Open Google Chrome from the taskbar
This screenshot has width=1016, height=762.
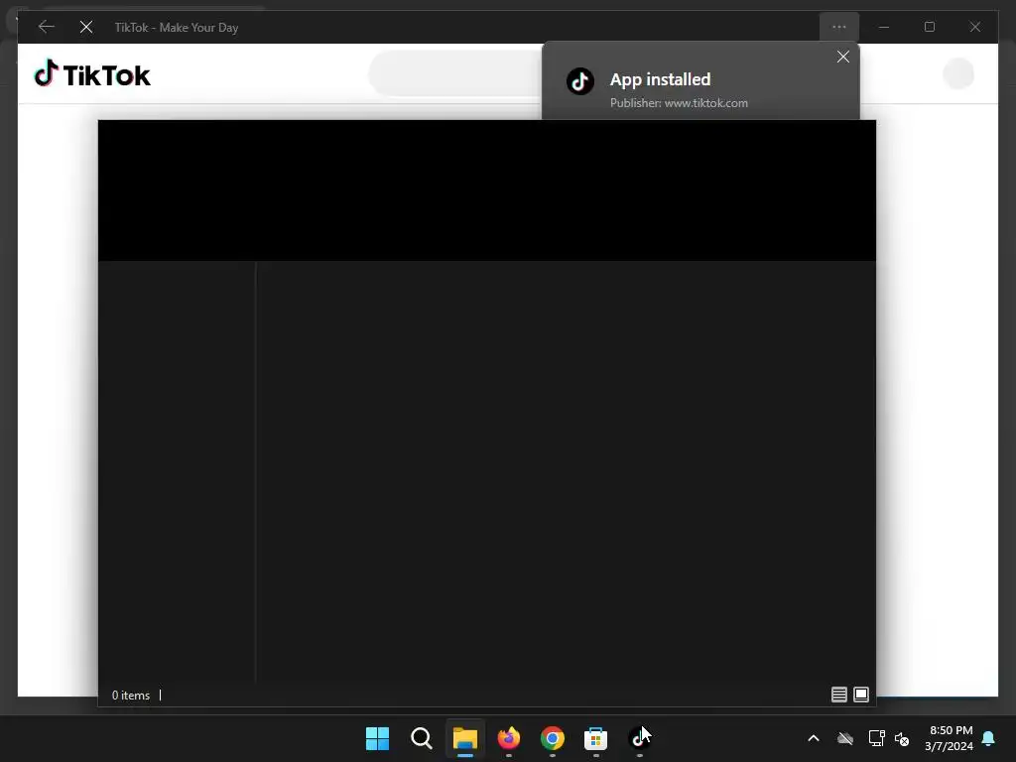(552, 738)
